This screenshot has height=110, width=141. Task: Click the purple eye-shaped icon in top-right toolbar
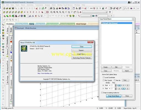[131, 9]
